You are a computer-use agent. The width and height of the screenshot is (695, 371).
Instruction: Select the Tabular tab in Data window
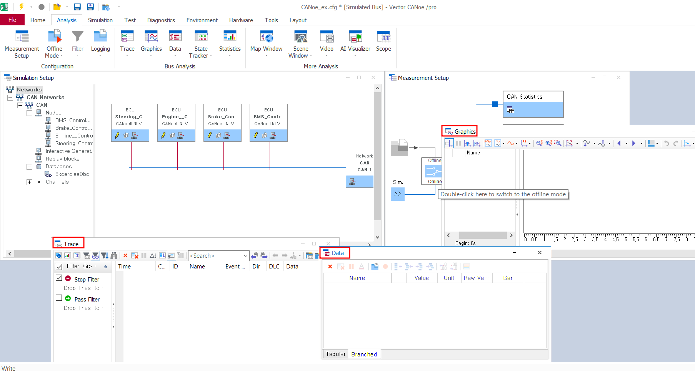coord(335,354)
